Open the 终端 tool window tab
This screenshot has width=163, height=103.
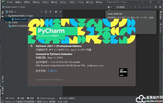click(30, 98)
